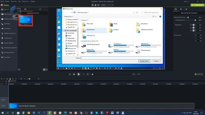
Task: Click the timeline zoom magnifier icon
Action: click(21, 79)
